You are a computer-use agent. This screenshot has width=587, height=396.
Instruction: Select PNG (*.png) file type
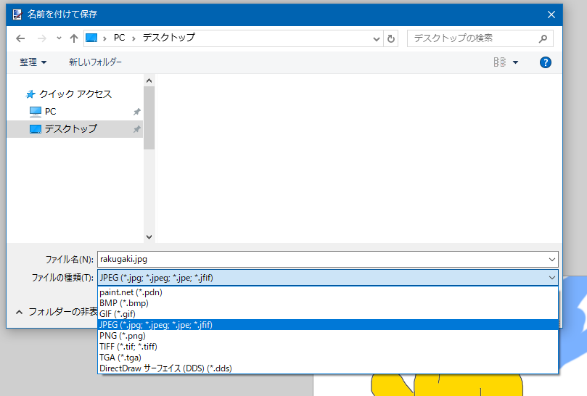tap(123, 336)
